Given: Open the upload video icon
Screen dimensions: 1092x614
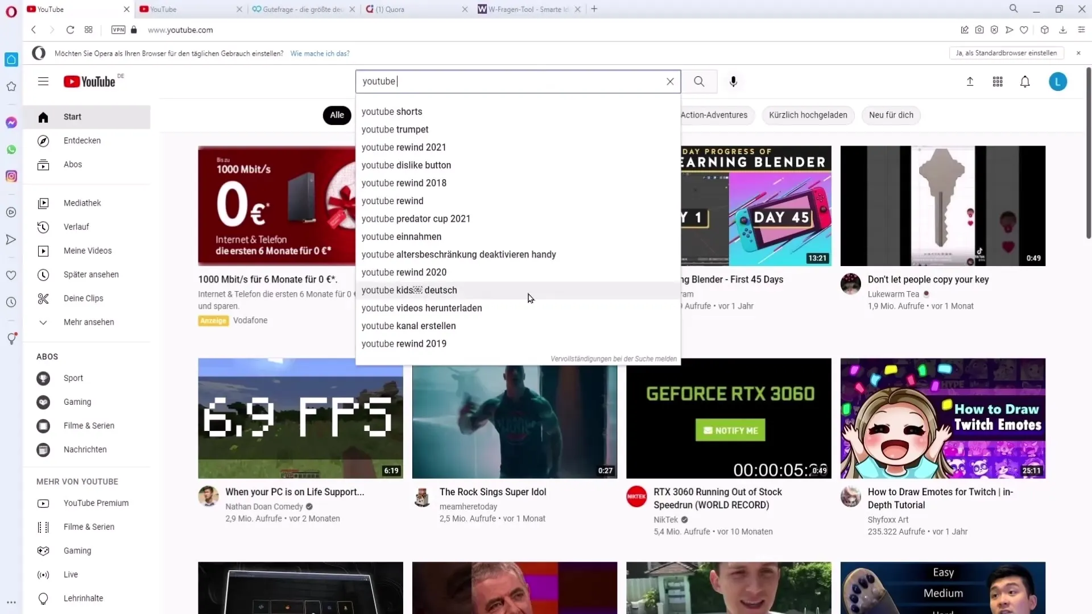Looking at the screenshot, I should pyautogui.click(x=970, y=81).
